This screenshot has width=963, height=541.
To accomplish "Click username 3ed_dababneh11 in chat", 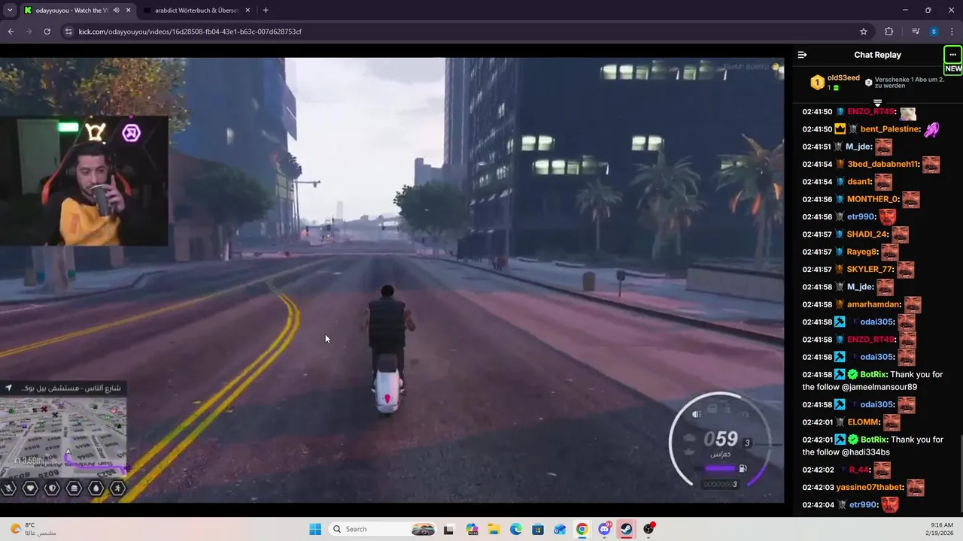I will pyautogui.click(x=882, y=165).
